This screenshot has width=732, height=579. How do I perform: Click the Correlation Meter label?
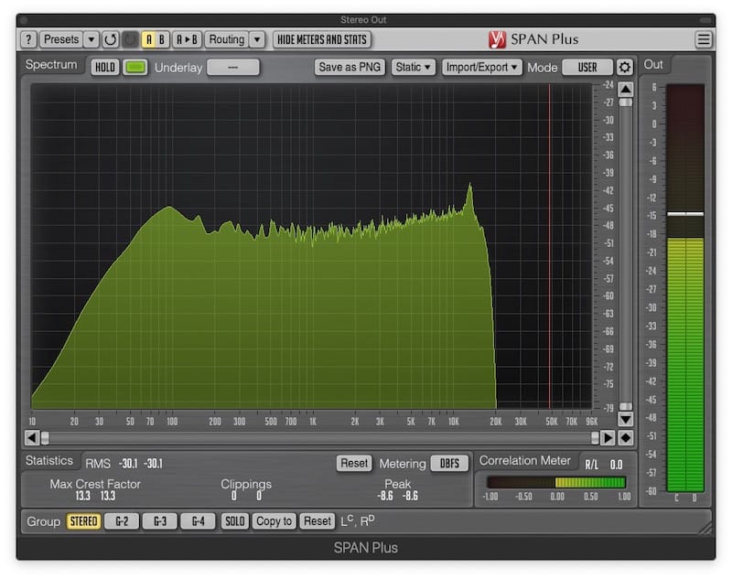[525, 461]
